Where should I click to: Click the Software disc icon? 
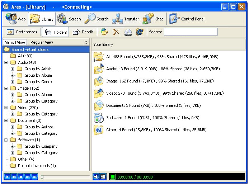[x=98, y=118]
